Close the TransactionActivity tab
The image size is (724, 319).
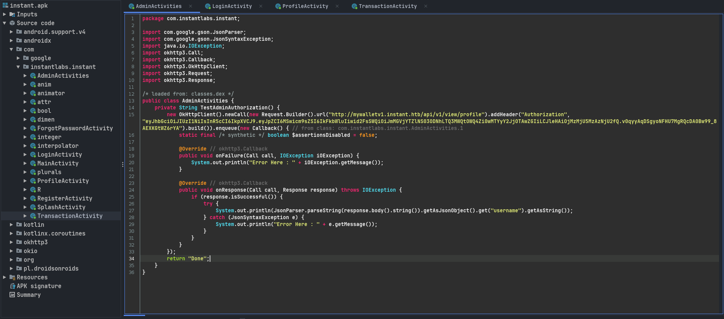click(426, 6)
